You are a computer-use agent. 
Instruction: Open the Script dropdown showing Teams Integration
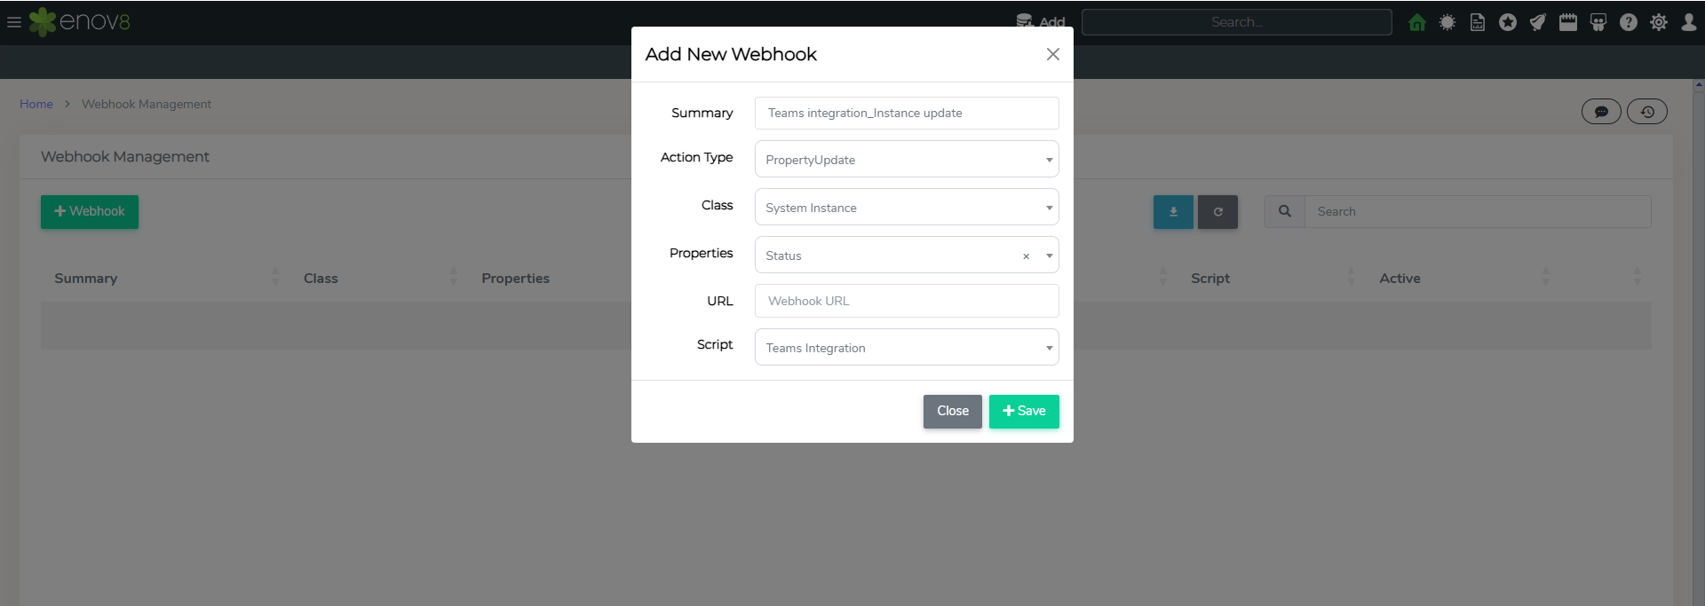tap(906, 347)
